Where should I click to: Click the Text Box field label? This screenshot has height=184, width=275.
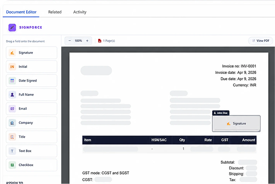25,151
